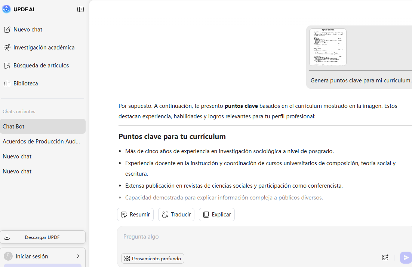Click the currículum document thumbnail

pyautogui.click(x=328, y=47)
